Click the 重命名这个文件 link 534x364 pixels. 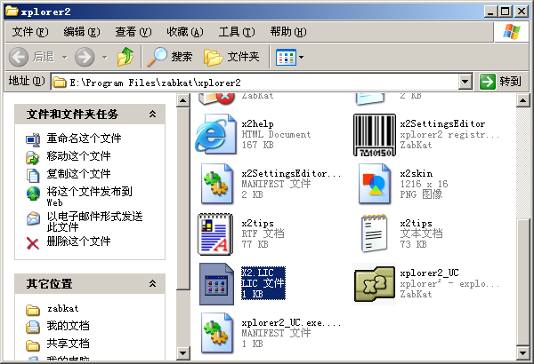[85, 138]
